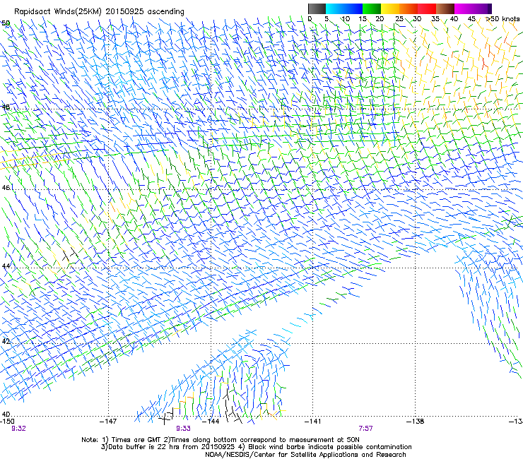
Task: Select the '-138' longitude axis label
Action: (x=416, y=422)
